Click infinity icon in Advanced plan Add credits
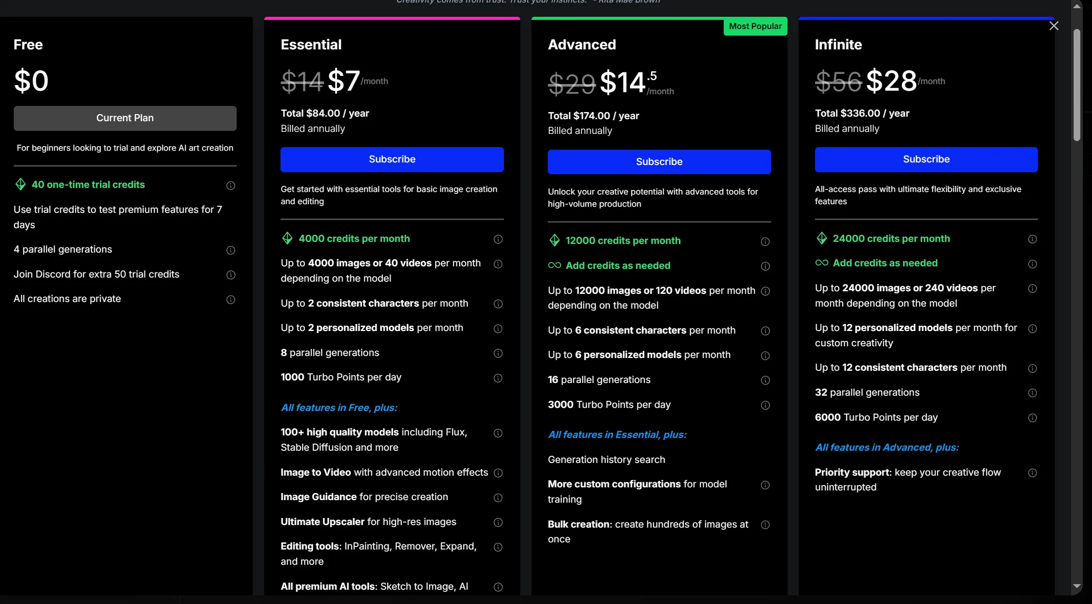Viewport: 1092px width, 604px height. click(554, 265)
